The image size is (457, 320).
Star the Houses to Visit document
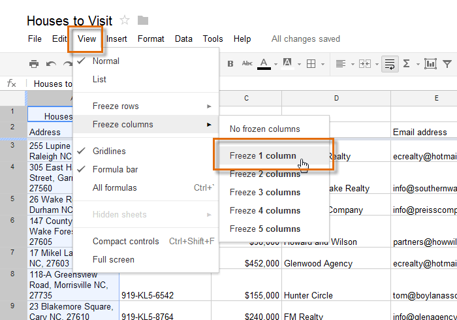click(125, 20)
